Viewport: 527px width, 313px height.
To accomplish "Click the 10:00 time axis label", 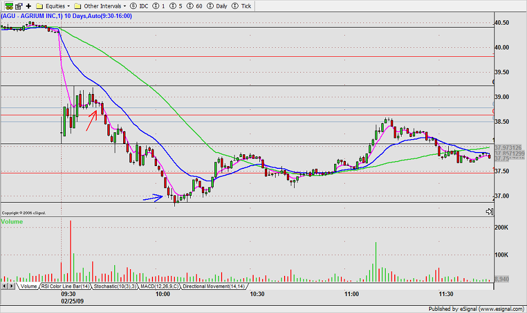I will coord(163,294).
